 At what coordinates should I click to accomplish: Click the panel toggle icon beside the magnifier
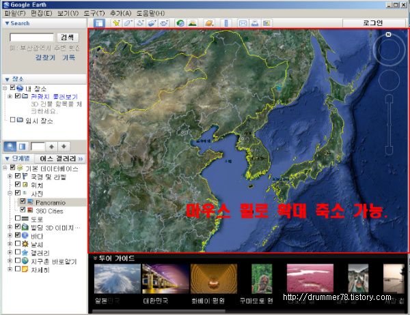click(22, 147)
